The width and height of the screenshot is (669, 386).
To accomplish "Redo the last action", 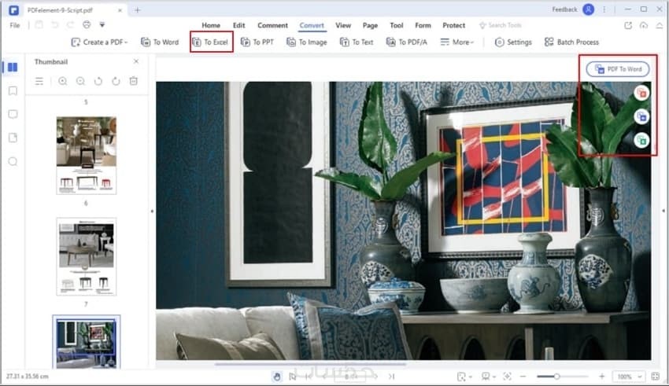I will 70,24.
